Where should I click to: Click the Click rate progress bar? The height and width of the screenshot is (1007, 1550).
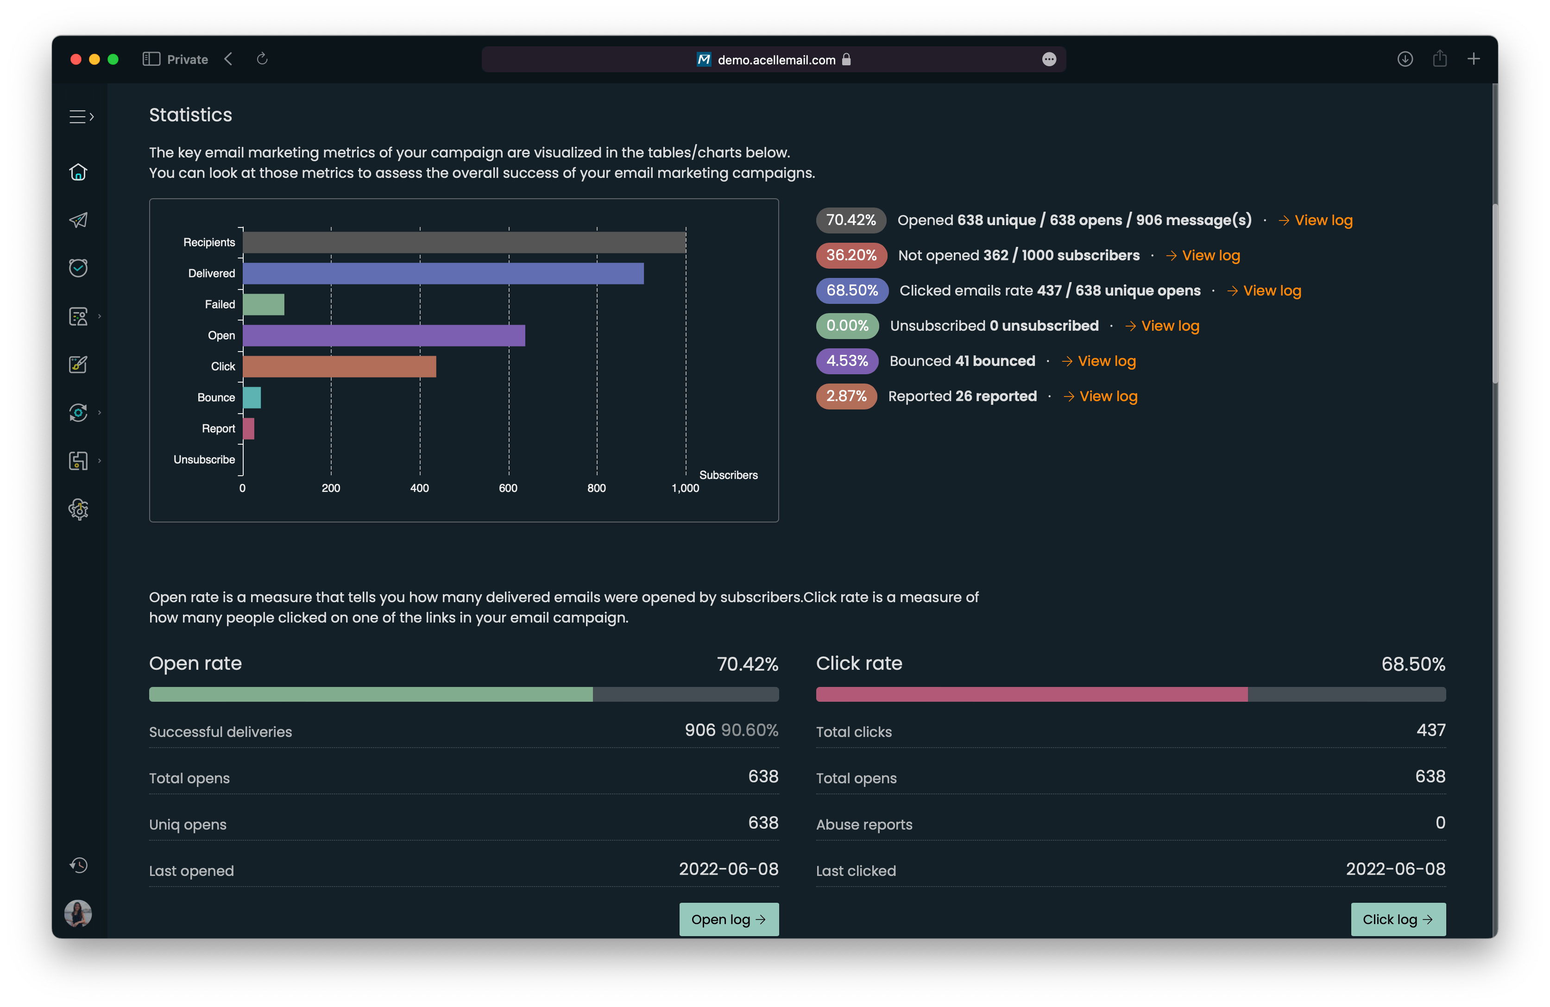click(x=1131, y=694)
